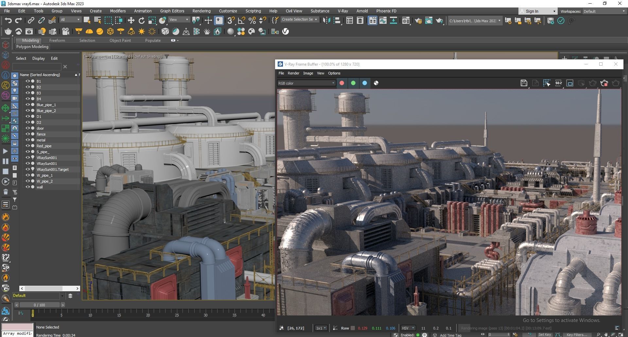628x337 pixels.
Task: Open Render Setup teapot icon
Action: pos(418,21)
